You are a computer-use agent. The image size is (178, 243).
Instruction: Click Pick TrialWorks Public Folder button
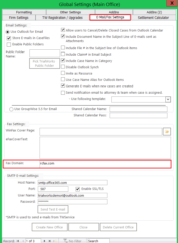45,63
